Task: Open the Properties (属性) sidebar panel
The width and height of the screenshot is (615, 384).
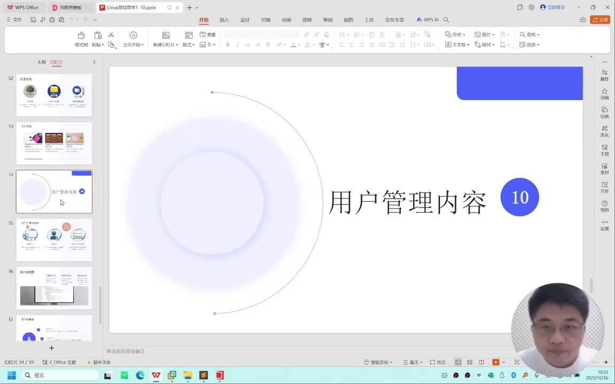Action: (604, 75)
